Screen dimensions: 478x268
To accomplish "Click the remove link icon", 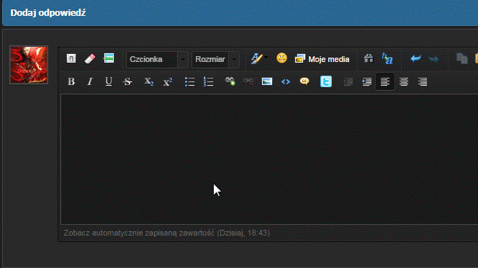I will 248,81.
